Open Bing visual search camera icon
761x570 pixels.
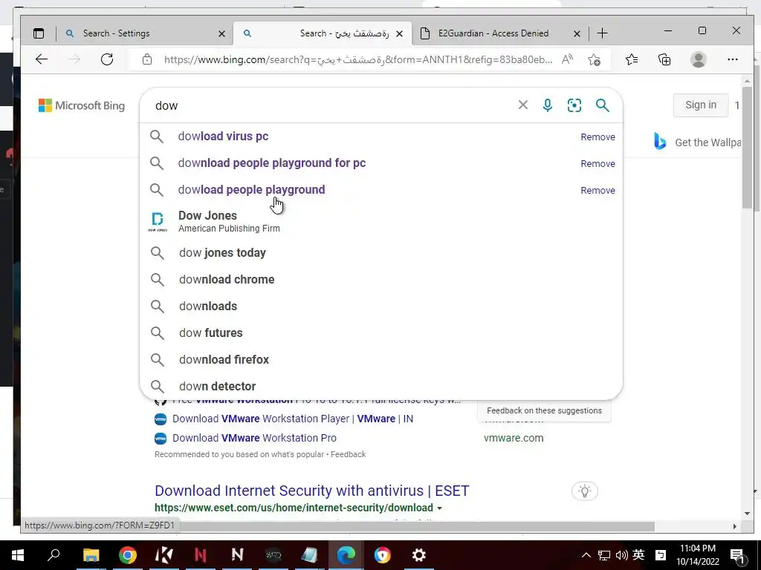(574, 105)
